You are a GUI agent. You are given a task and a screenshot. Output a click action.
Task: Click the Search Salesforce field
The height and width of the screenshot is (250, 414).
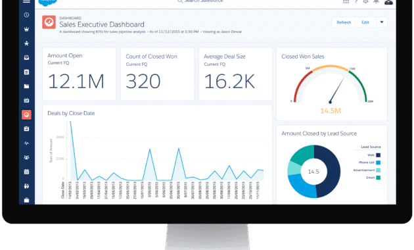pos(204,1)
